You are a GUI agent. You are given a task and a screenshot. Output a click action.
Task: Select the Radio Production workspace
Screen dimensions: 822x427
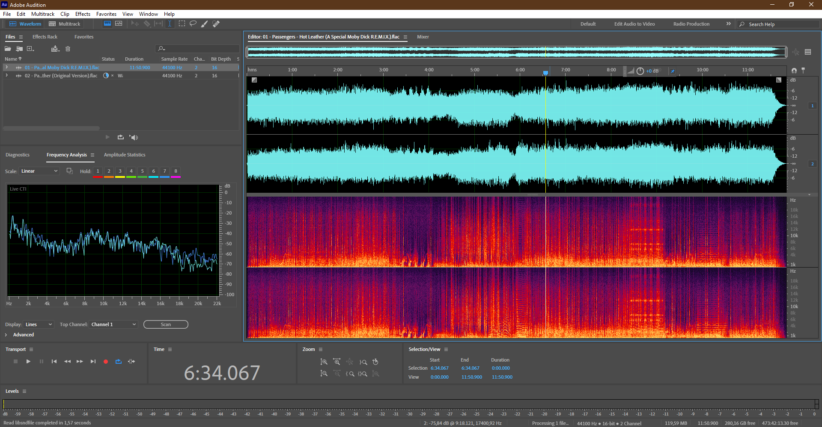click(691, 24)
